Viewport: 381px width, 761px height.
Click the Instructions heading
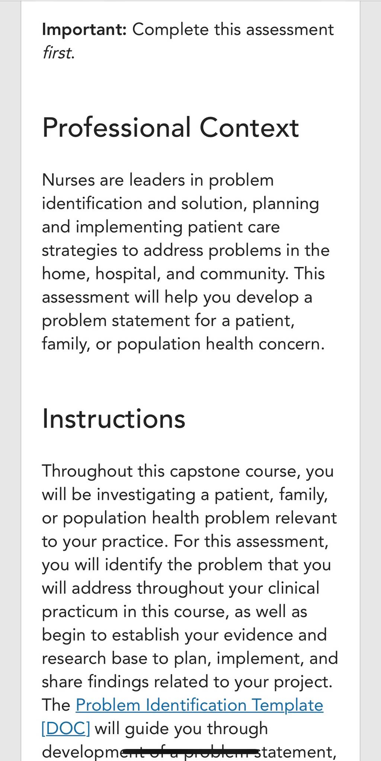click(x=113, y=419)
